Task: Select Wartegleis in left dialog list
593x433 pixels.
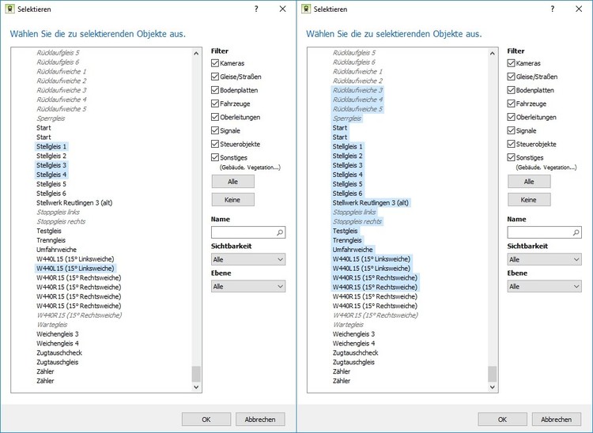Action: pyautogui.click(x=52, y=325)
